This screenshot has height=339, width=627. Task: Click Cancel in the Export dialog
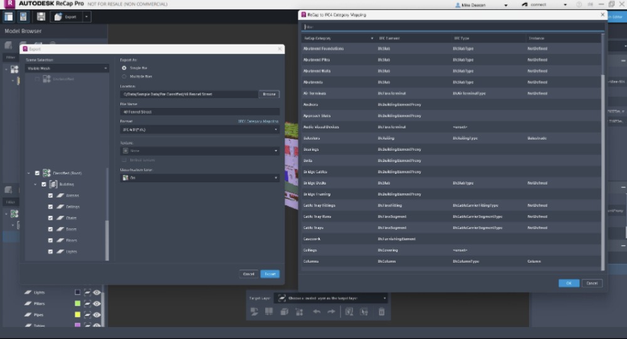249,274
